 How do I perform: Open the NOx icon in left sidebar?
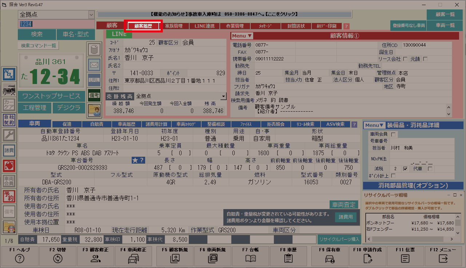(9, 74)
